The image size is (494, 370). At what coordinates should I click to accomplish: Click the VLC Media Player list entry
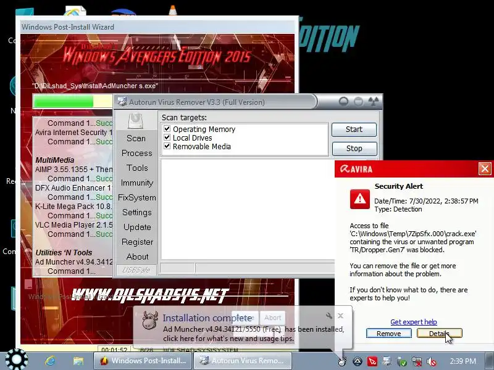(x=73, y=225)
